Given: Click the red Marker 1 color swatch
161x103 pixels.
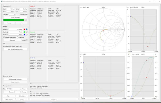Looking at the screenshot, I should 24,29.
